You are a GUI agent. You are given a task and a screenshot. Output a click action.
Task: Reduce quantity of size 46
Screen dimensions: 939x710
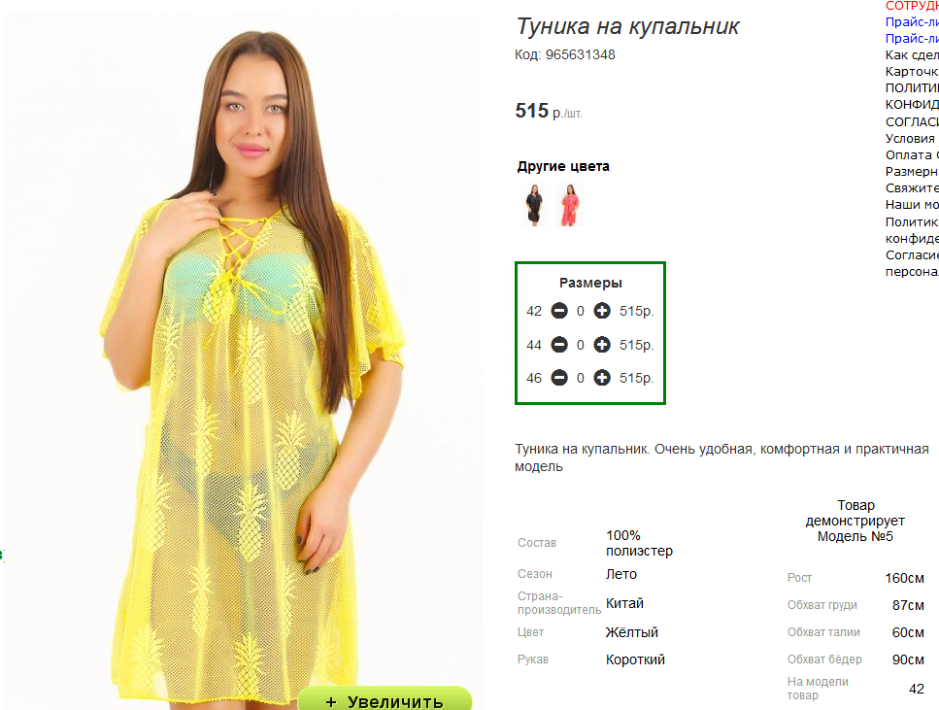559,378
